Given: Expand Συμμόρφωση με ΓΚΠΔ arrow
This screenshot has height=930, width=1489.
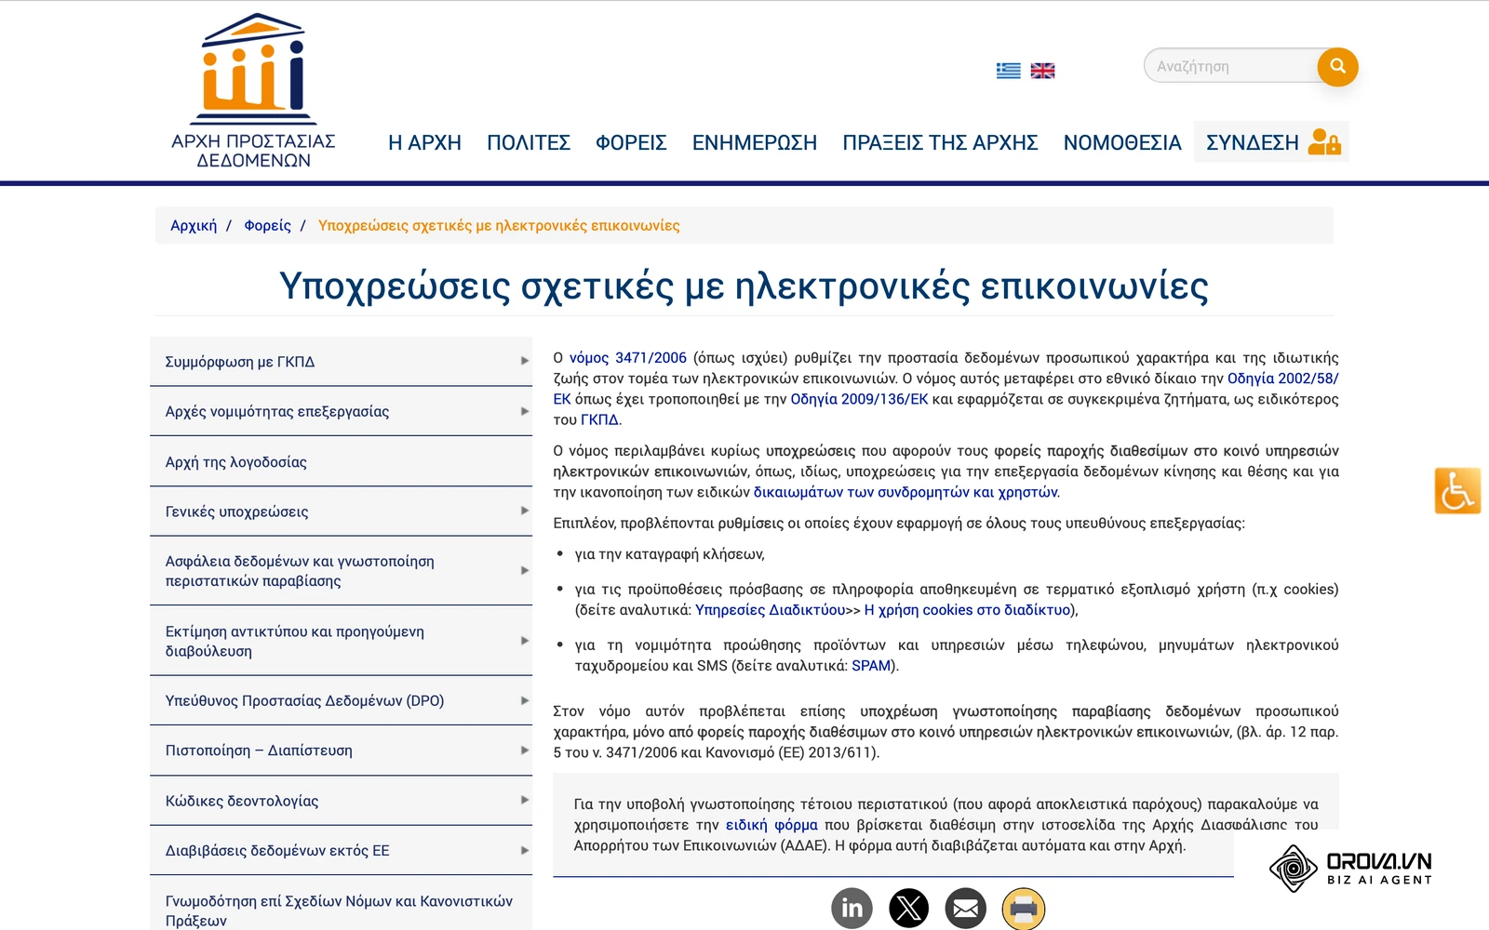Looking at the screenshot, I should [524, 361].
